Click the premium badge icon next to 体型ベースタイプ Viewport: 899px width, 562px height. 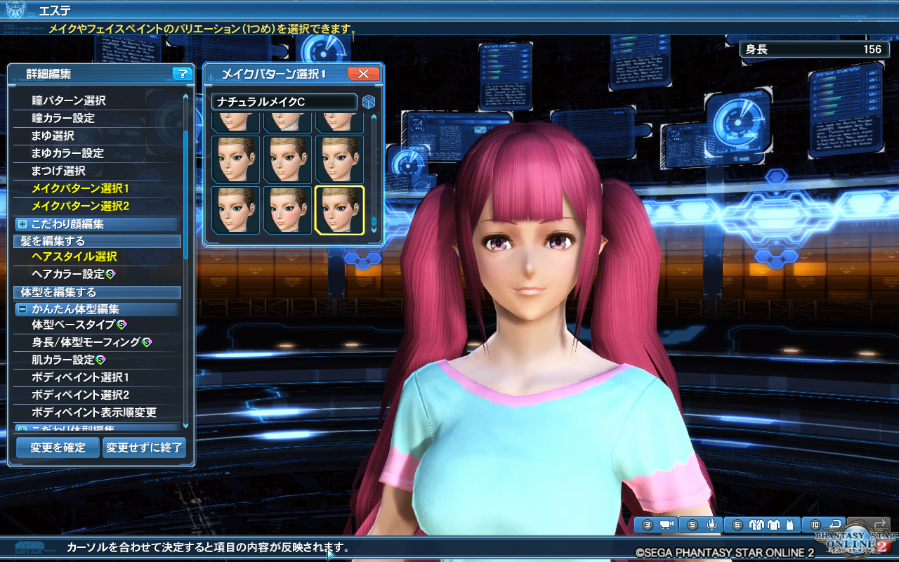(x=122, y=325)
